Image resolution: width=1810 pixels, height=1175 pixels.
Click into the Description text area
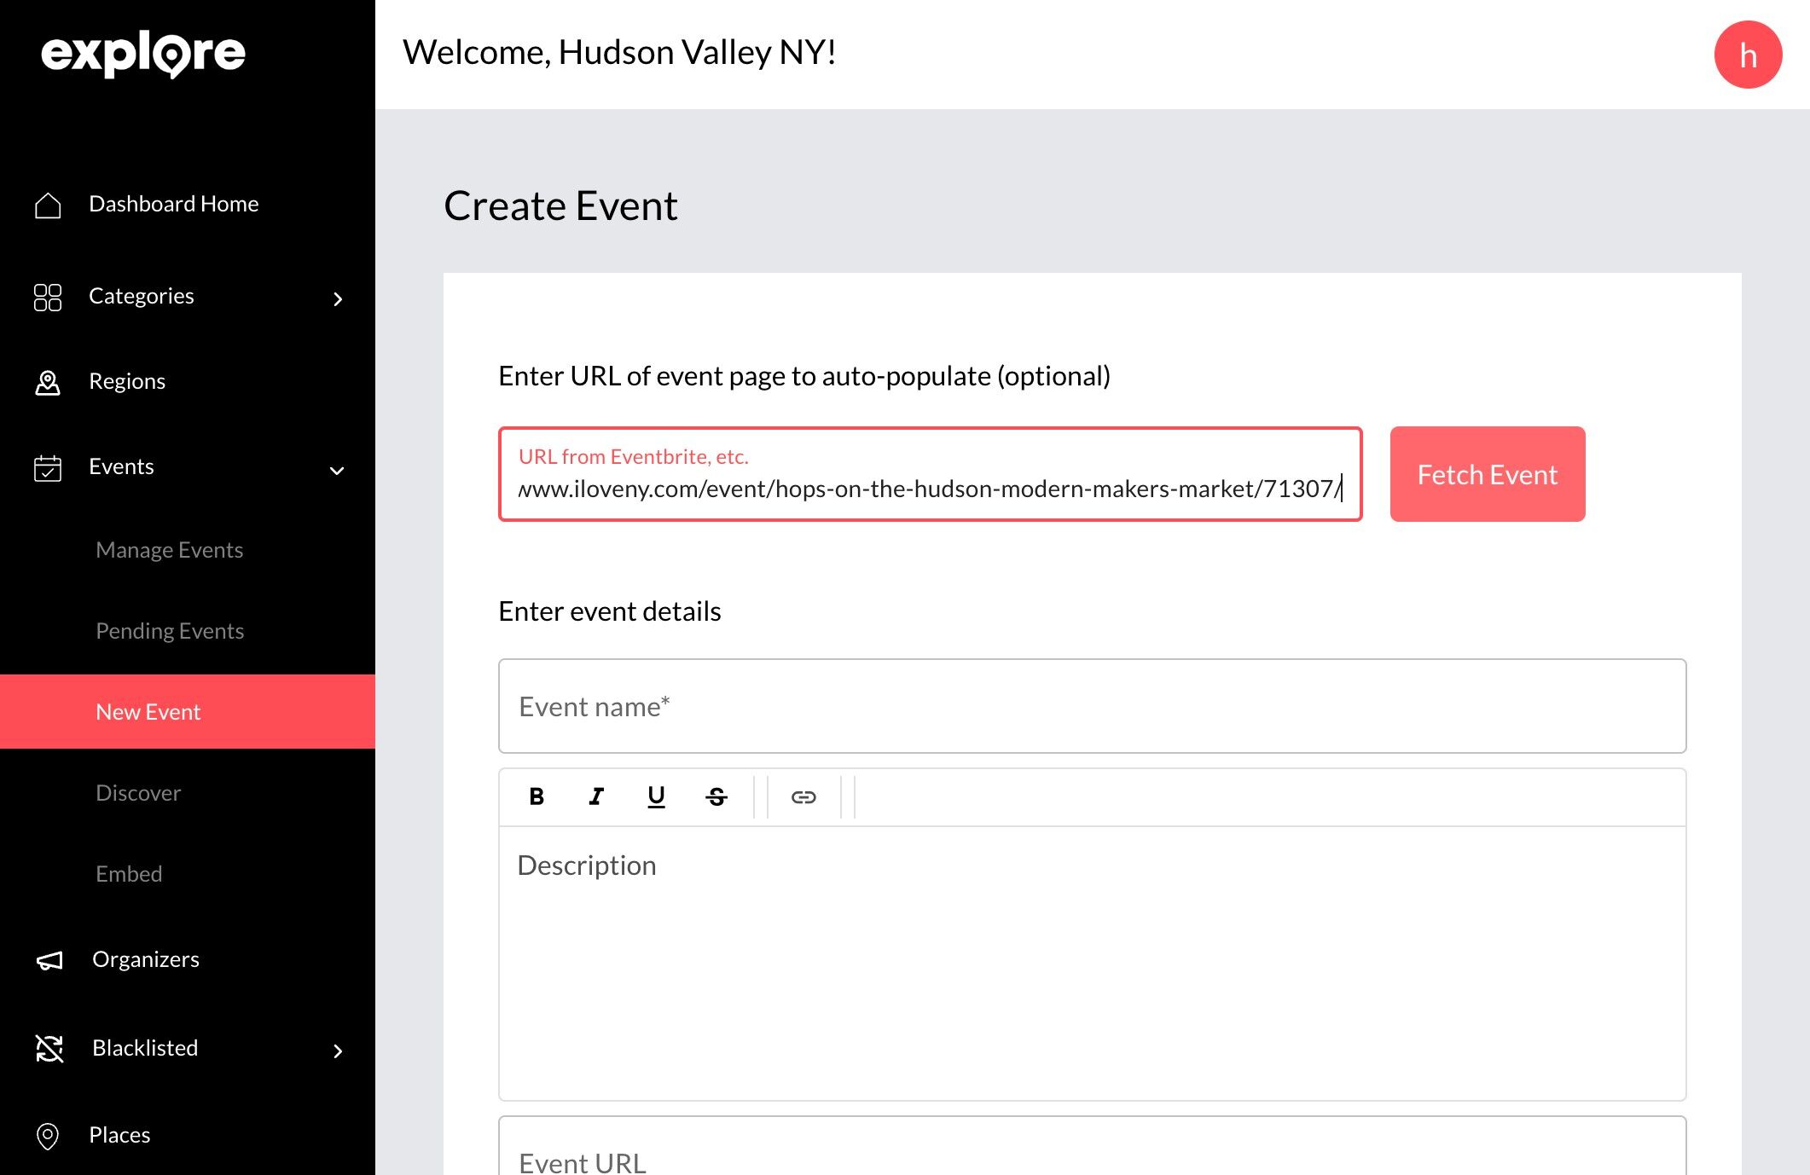1092,964
